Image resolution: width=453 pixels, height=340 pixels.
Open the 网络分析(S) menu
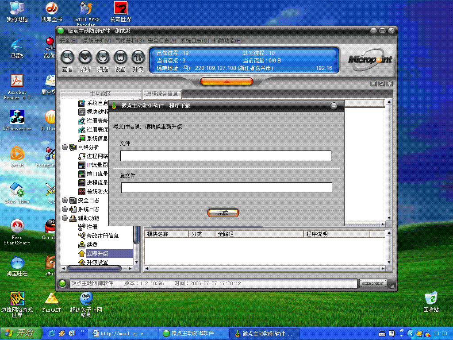(130, 41)
